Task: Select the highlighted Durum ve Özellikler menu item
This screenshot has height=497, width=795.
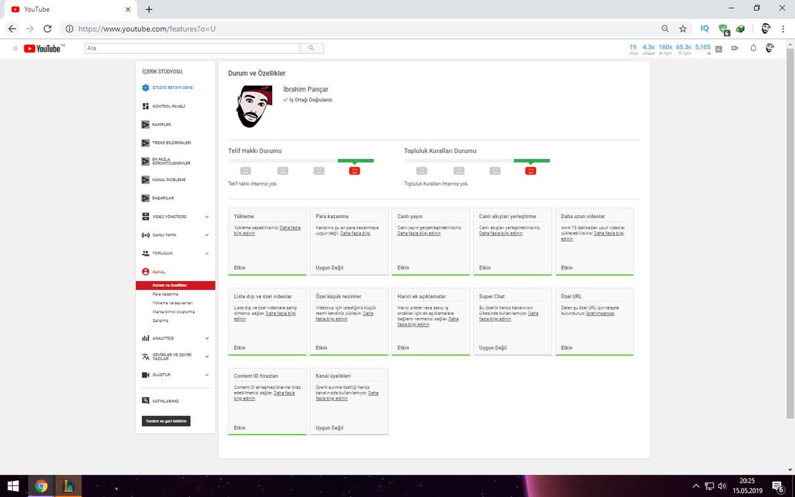Action: pyautogui.click(x=176, y=285)
